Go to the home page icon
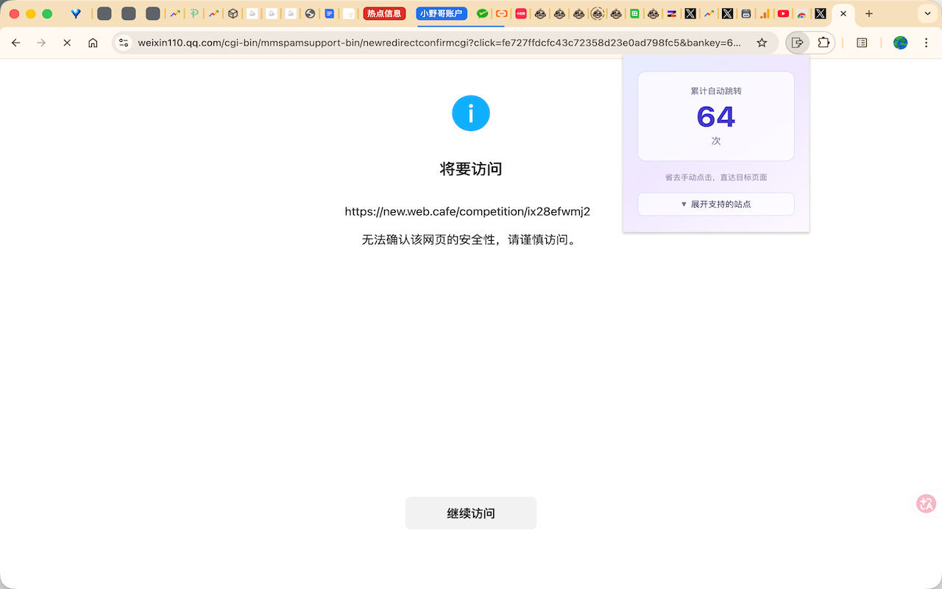 pyautogui.click(x=93, y=43)
